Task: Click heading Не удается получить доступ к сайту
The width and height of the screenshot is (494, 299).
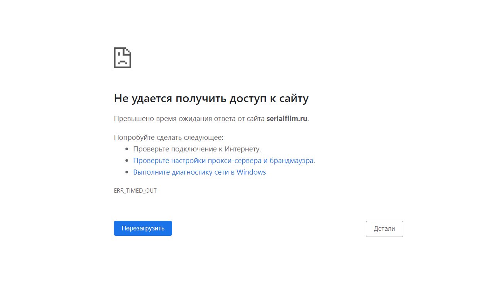Action: pos(211,99)
